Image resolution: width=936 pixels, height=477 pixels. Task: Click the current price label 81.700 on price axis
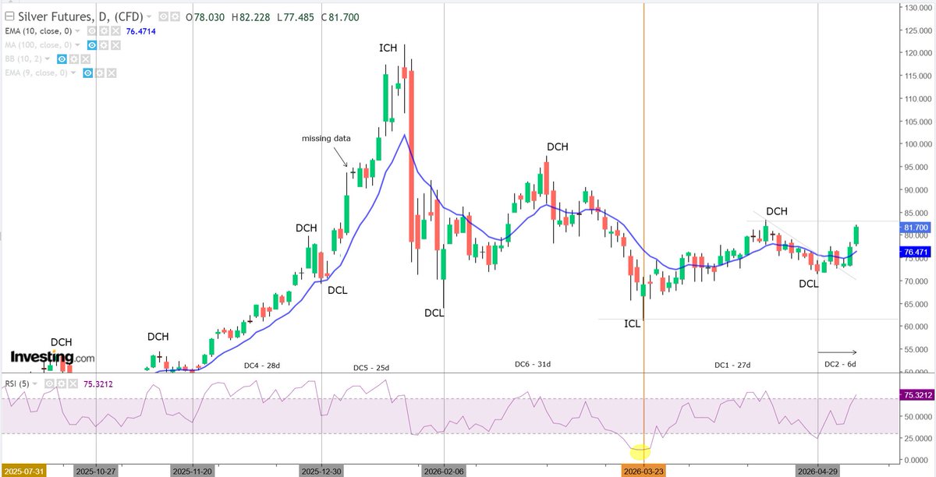pyautogui.click(x=916, y=228)
